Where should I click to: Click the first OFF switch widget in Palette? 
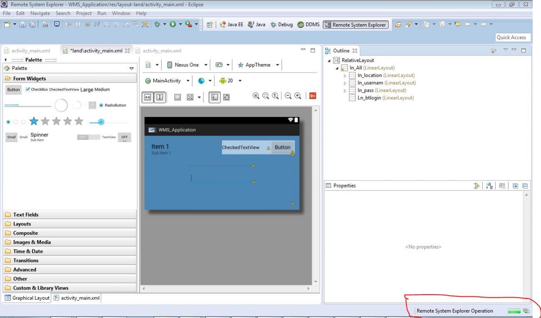point(88,137)
